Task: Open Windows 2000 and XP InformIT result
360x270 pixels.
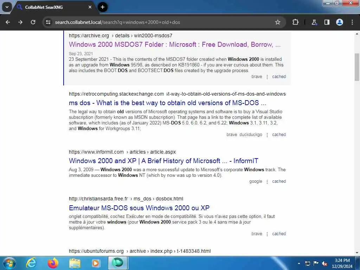Action: click(x=163, y=161)
